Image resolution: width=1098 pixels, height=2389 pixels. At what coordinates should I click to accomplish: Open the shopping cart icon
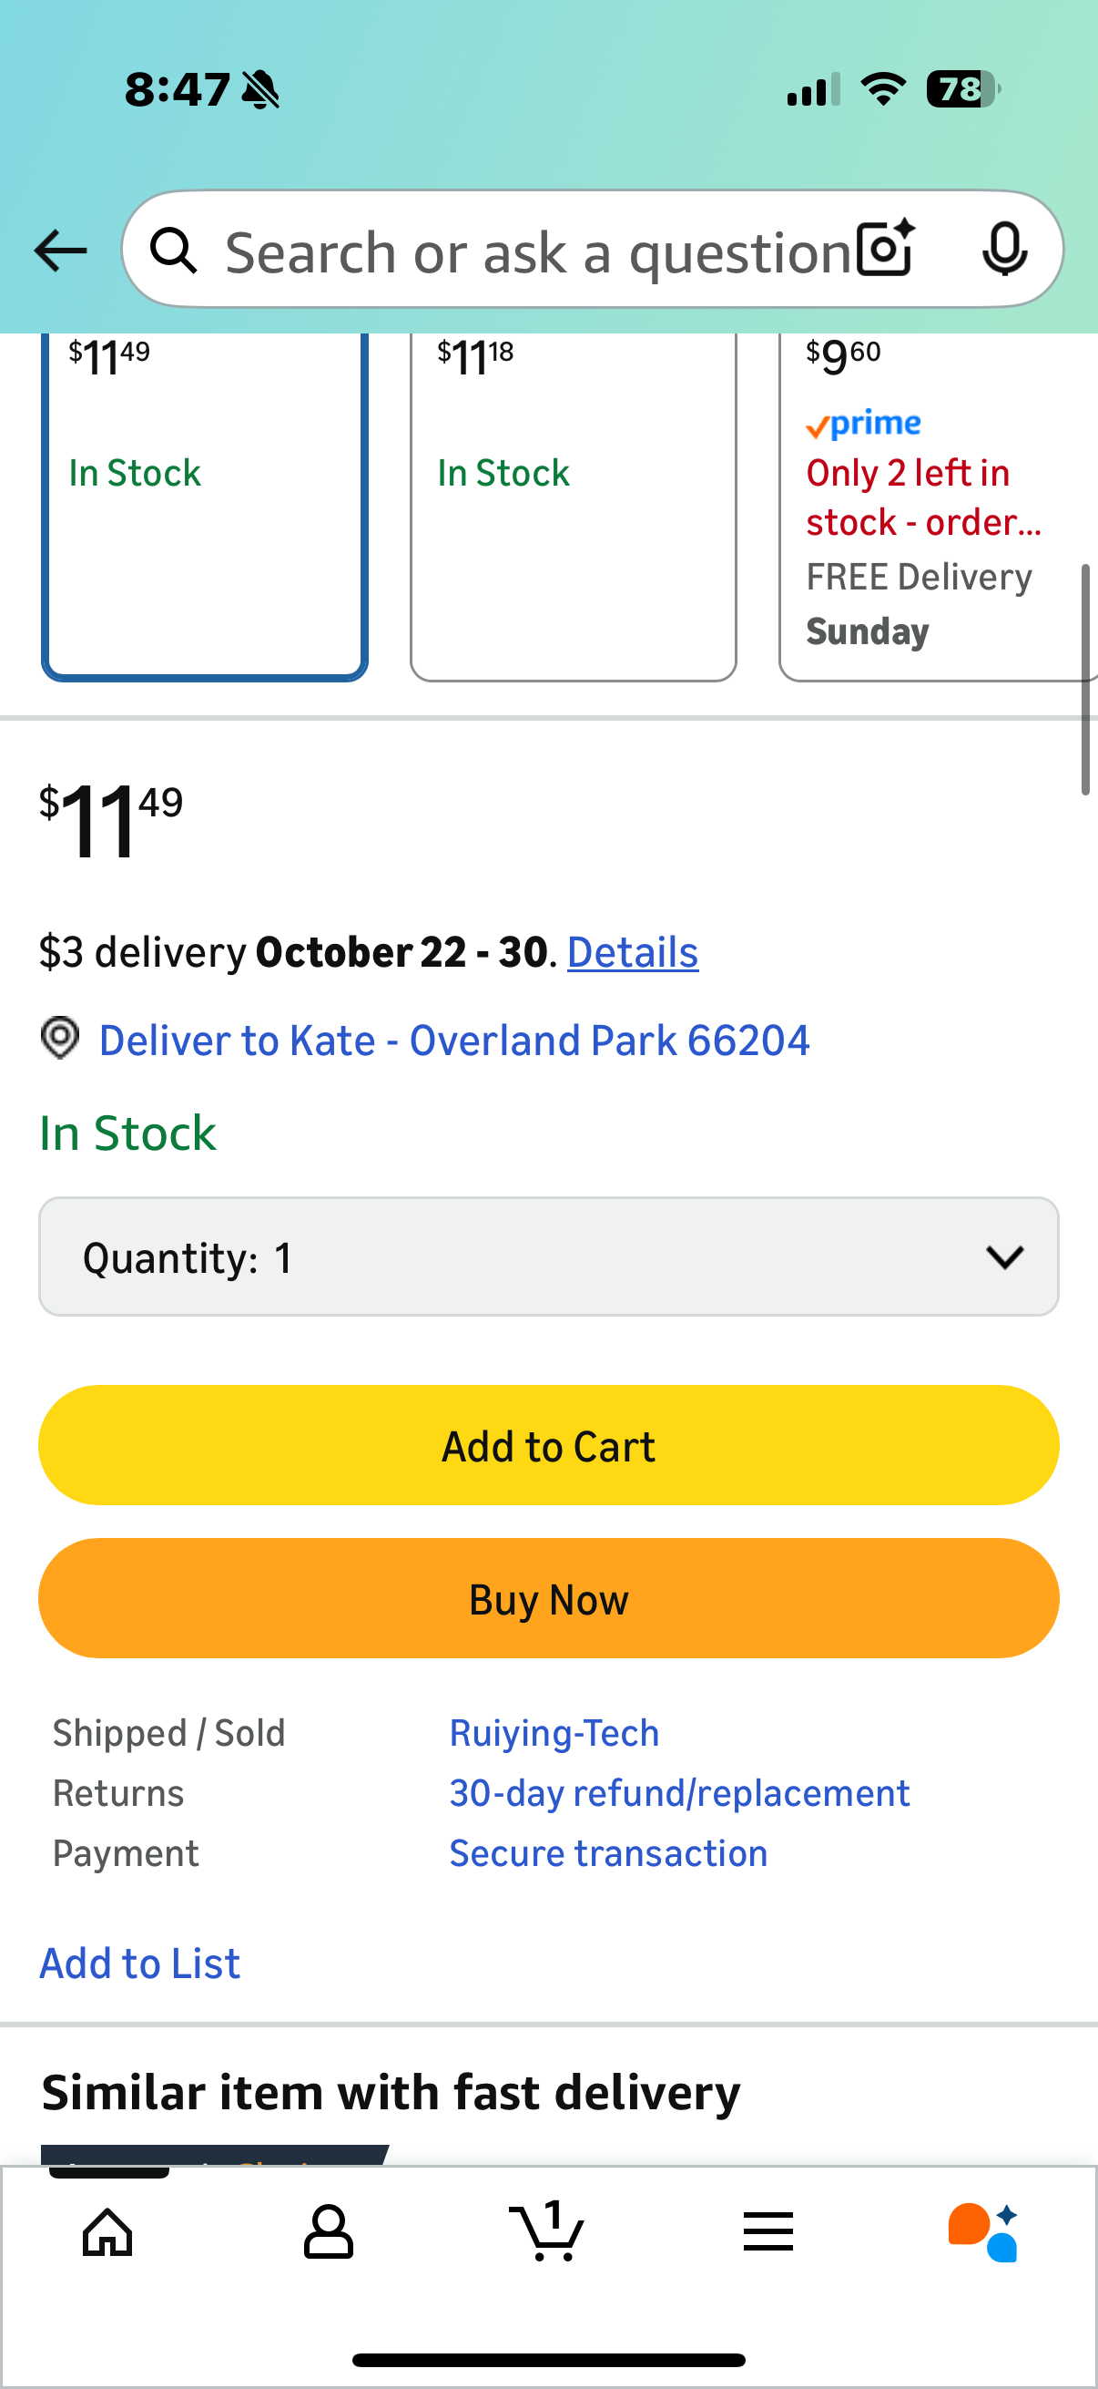(547, 2231)
